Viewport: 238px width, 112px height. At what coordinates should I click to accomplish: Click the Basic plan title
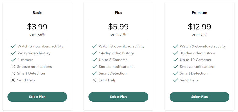pos(37,13)
